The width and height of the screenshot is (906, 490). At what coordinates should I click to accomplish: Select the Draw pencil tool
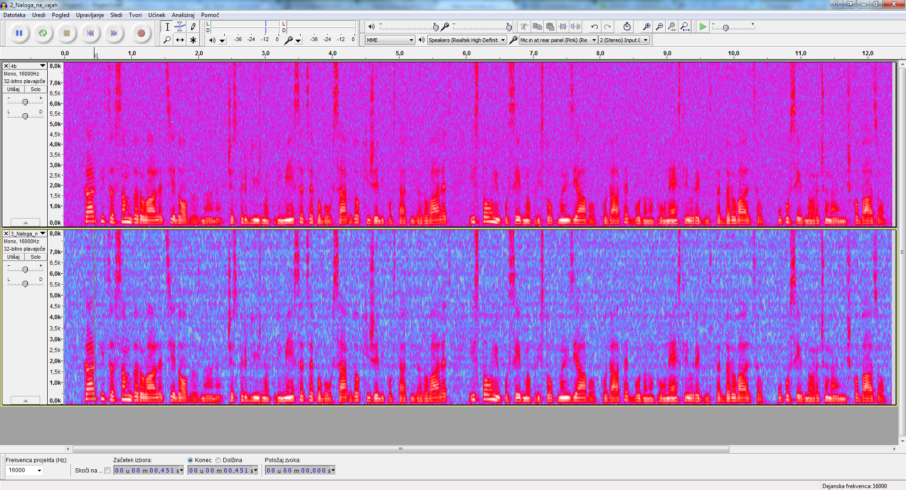tap(193, 27)
